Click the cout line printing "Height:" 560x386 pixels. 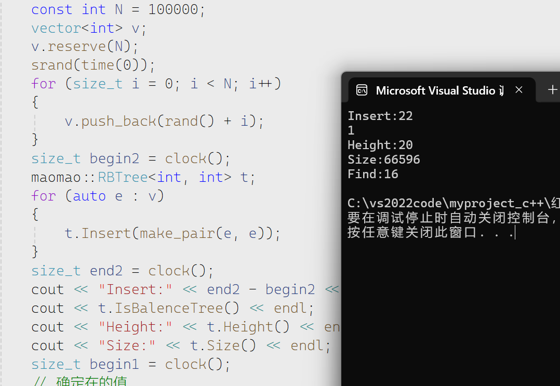click(x=185, y=327)
